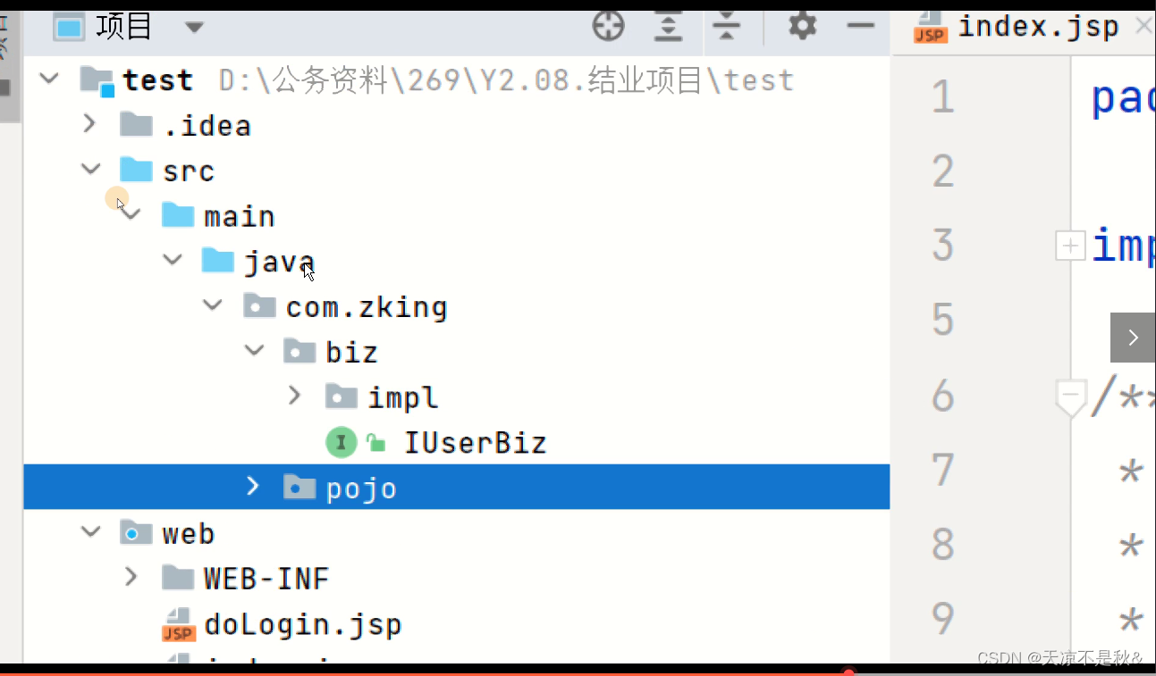Open the 项目 view dropdown arrow
This screenshot has width=1156, height=676.
pyautogui.click(x=194, y=28)
